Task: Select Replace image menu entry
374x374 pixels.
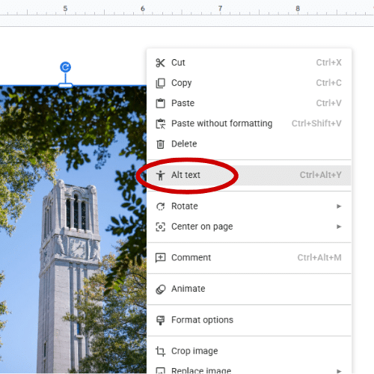Action: coord(249,369)
